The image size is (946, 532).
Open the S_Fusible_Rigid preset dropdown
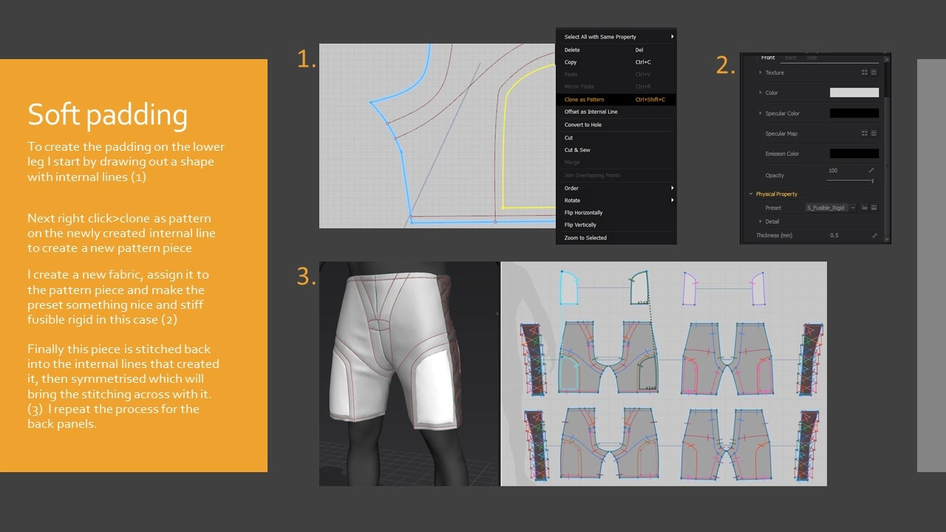coord(831,208)
